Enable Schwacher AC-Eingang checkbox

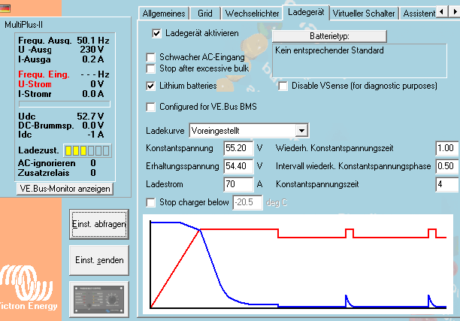[150, 57]
